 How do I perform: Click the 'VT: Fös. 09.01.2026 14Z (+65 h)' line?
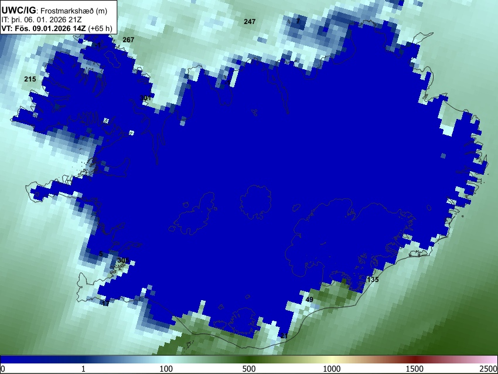(57, 28)
